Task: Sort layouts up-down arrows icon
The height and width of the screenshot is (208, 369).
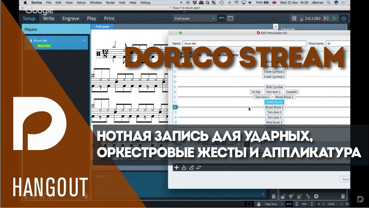Action: [x=308, y=196]
